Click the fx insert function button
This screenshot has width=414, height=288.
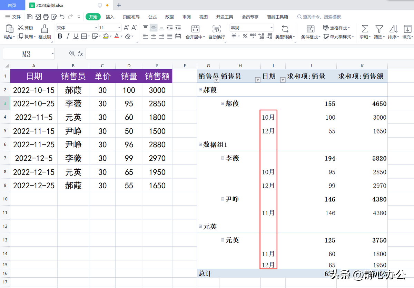click(80, 53)
